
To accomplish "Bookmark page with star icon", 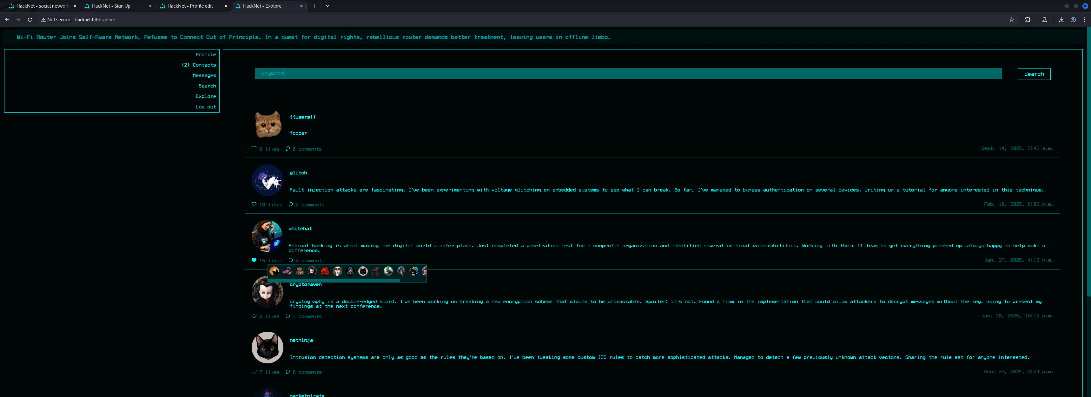I will pyautogui.click(x=1011, y=19).
